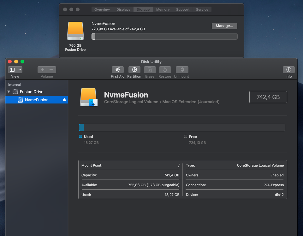Click the 'PCI-Express' connection value

coord(274,185)
